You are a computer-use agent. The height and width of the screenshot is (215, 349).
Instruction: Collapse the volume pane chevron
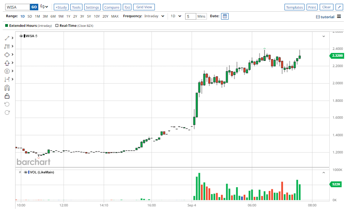tap(324, 173)
